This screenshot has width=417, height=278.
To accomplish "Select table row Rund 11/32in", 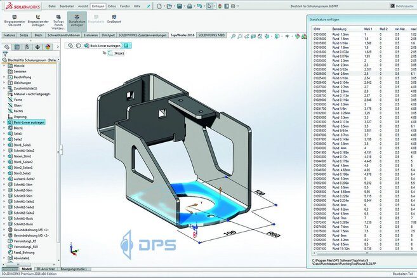I will 363,248.
